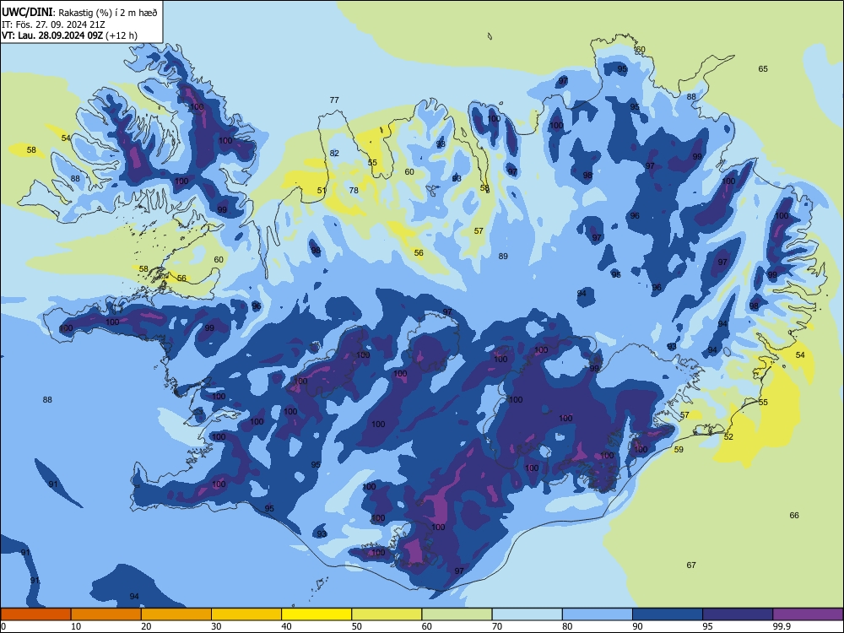Click the "IT: Fös. 27. 09. 2024 21Z" line
Screen dimensions: 844x633
click(53, 24)
